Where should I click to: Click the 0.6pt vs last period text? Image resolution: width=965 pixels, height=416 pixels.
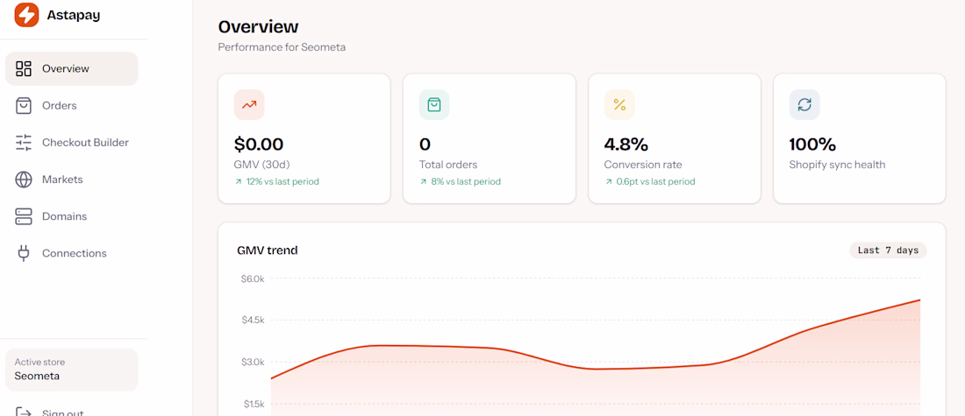(655, 182)
